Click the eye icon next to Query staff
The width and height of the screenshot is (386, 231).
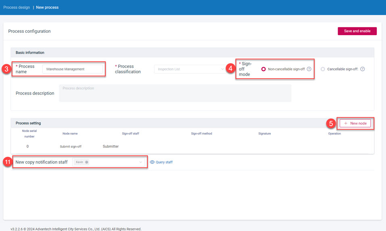click(x=152, y=162)
